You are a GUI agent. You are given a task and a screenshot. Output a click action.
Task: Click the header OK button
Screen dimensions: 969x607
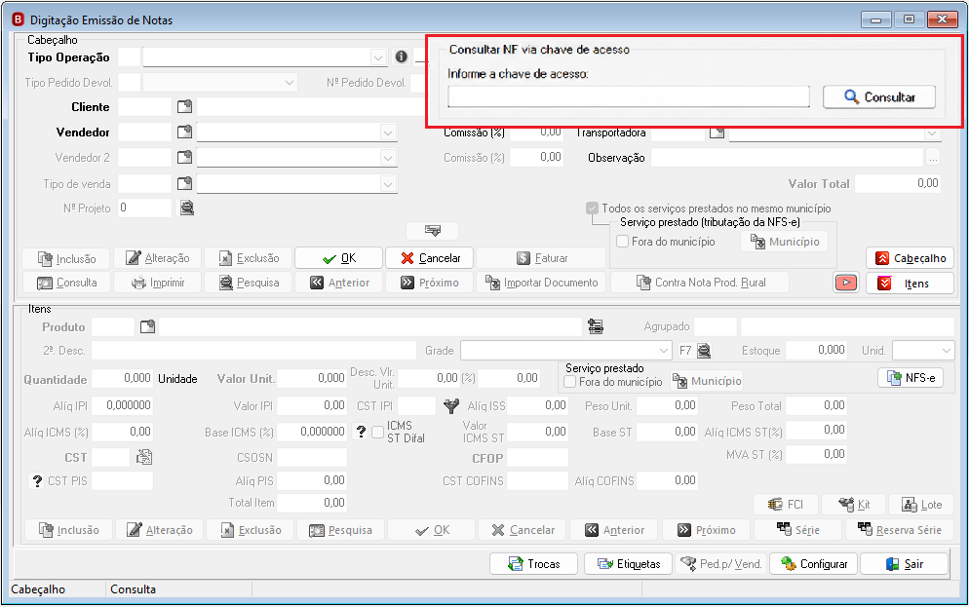[338, 258]
